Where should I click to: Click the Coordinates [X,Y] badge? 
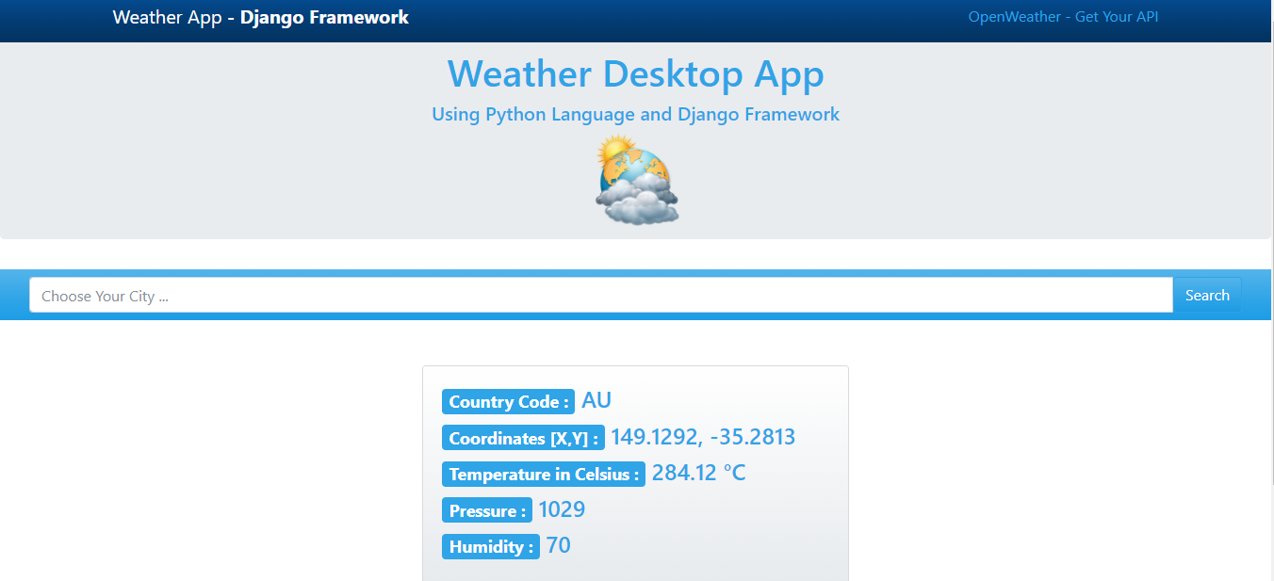pyautogui.click(x=523, y=438)
